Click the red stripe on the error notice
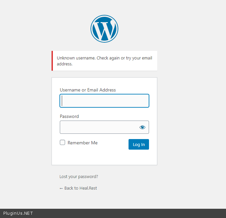 point(52,61)
